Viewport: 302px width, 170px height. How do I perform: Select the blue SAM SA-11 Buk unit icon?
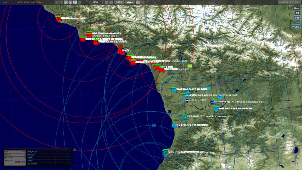(x=216, y=109)
